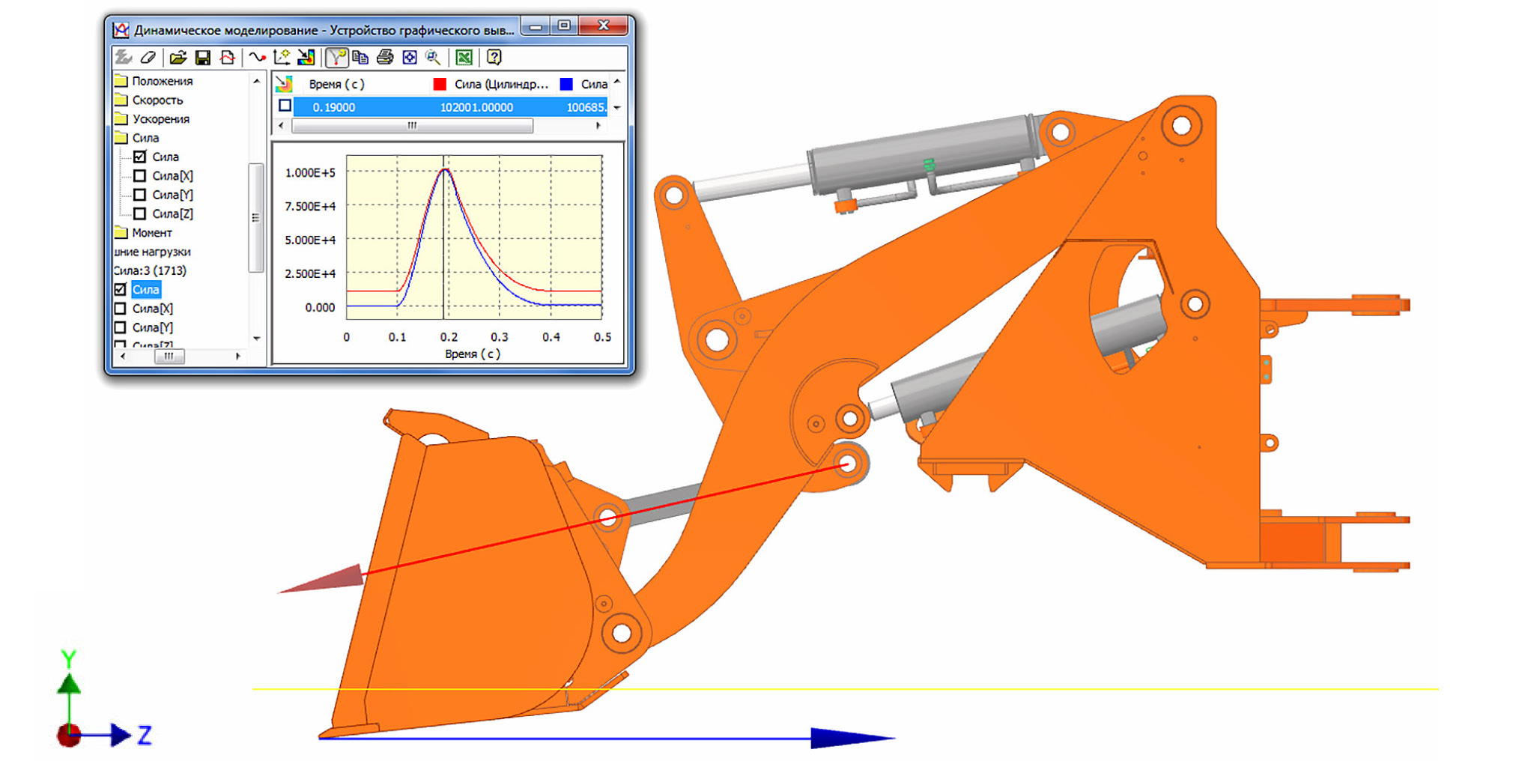The image size is (1513, 761).
Task: Toggle checkbox in the 0.19000 data row
Action: [285, 106]
